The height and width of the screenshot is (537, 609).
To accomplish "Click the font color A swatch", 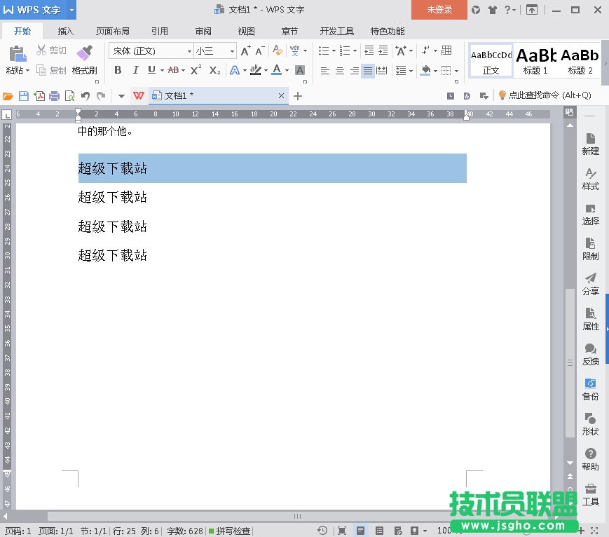I will (x=276, y=70).
